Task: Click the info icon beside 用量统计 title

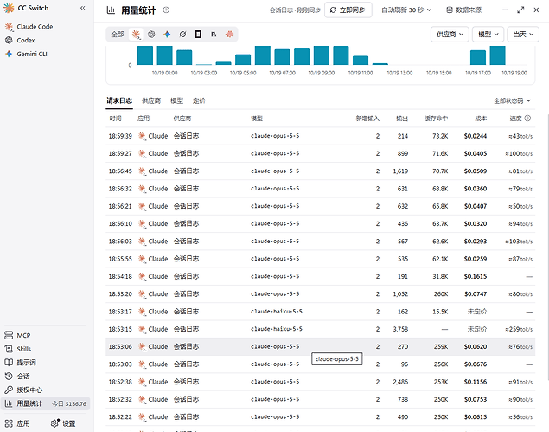Action: point(166,10)
